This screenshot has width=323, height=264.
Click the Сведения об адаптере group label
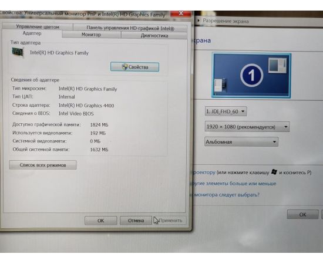point(35,80)
